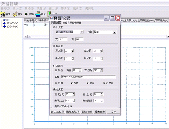The image size is (169, 129).
Task: Click the 下屈服力(N) column header
Action: [162, 21]
